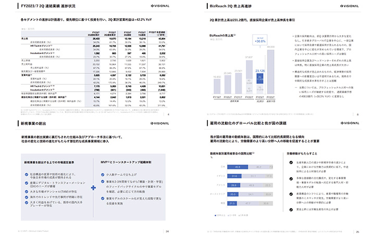Click the check icon beside 大きく利益をあげている
The width and height of the screenshot is (375, 234).
tap(27, 203)
